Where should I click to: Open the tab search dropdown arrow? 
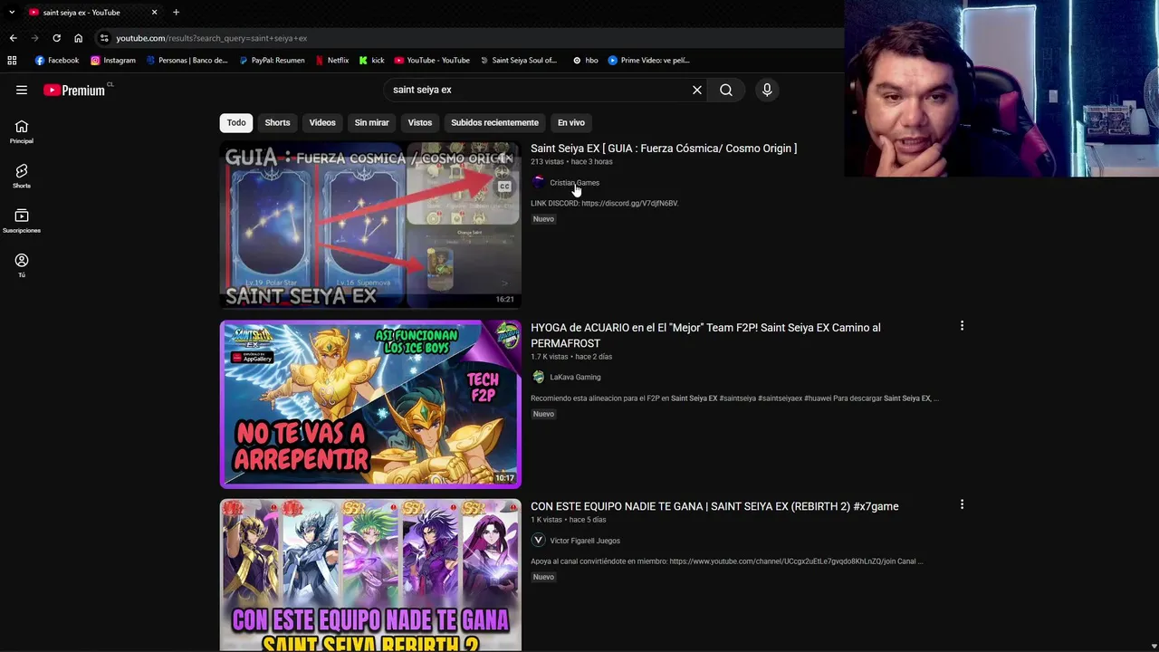[12, 12]
